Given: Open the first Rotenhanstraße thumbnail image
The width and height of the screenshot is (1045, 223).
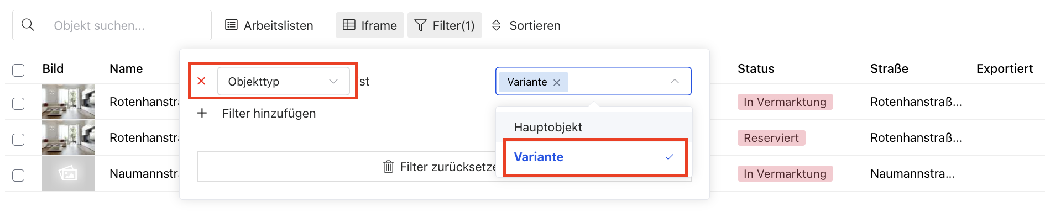Looking at the screenshot, I should 69,102.
